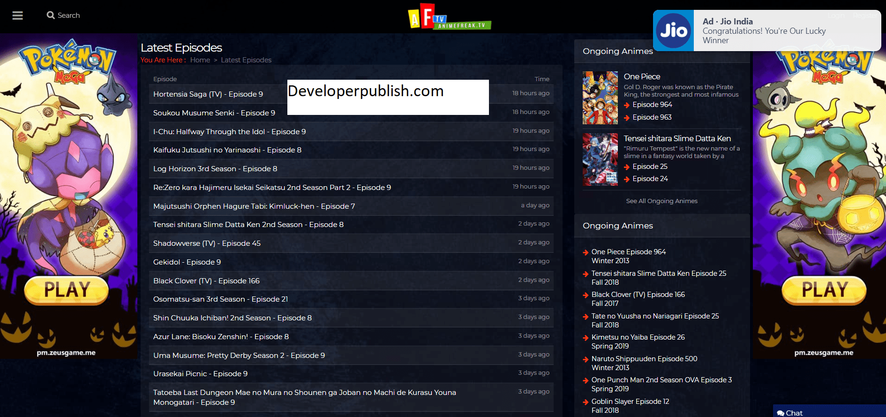
Task: Click the arrow icon beside Episode 25
Action: point(627,167)
